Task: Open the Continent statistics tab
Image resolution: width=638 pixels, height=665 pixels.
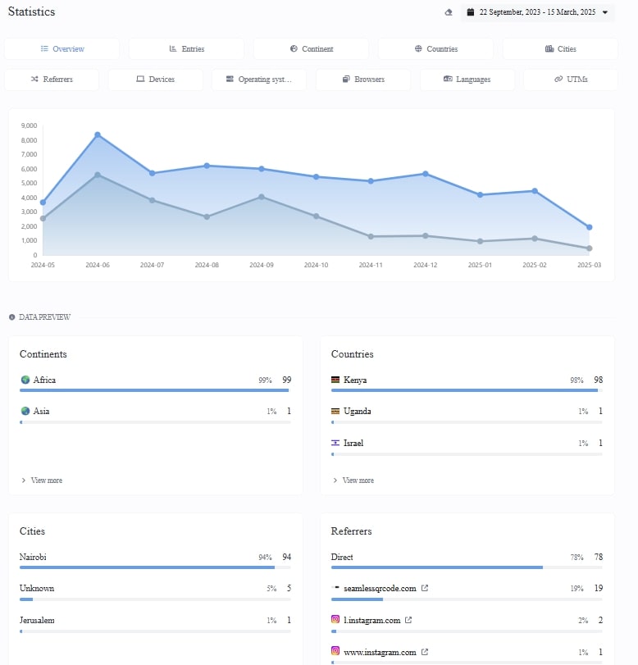Action: click(311, 49)
